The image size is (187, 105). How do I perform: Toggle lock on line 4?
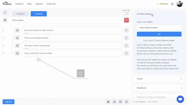[x=17, y=53]
